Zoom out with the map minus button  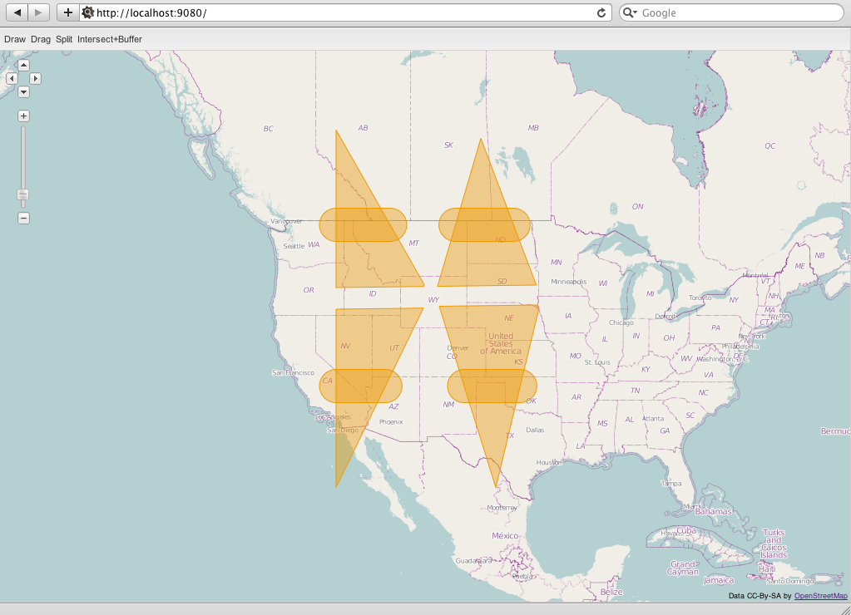(23, 218)
